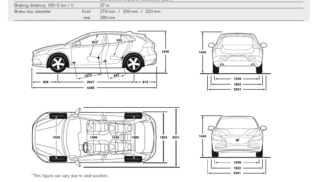The height and width of the screenshot is (182, 322).
Task: Click the top-down car drawing
Action: click(x=94, y=137)
